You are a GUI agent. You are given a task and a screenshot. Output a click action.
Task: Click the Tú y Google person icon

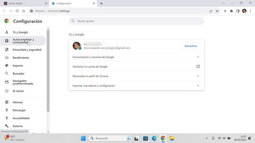[7, 32]
